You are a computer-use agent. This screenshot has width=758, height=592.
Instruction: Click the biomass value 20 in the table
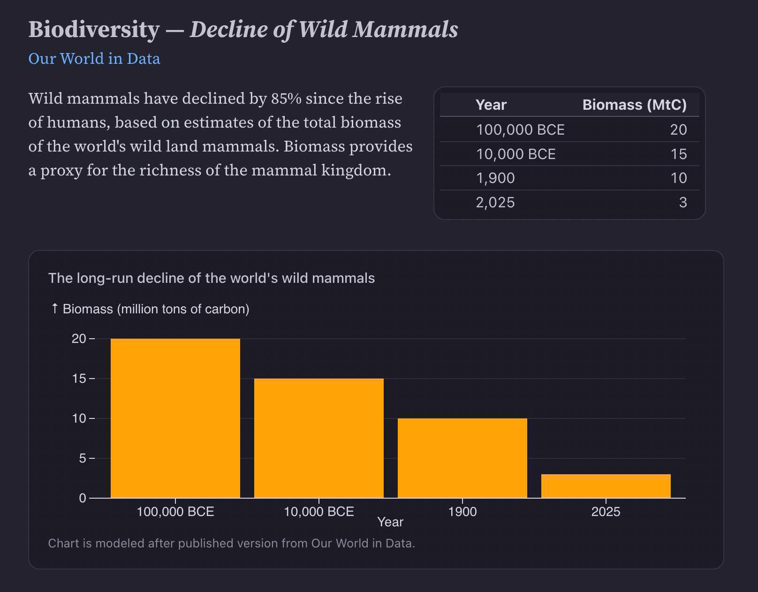coord(678,130)
